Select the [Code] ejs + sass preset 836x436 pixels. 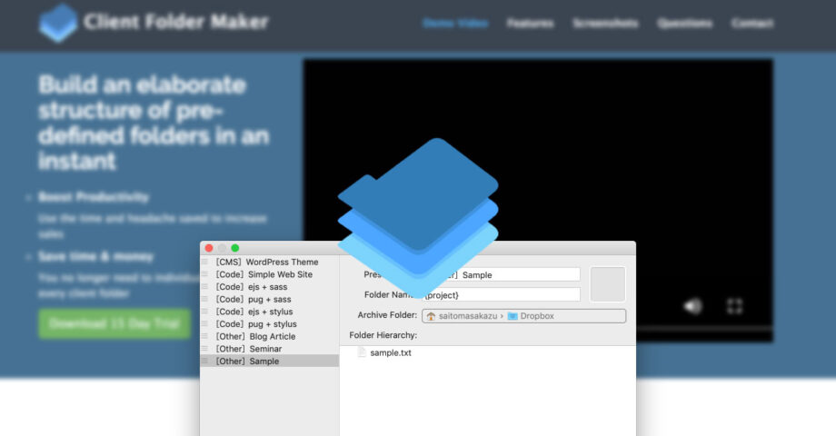click(x=270, y=287)
